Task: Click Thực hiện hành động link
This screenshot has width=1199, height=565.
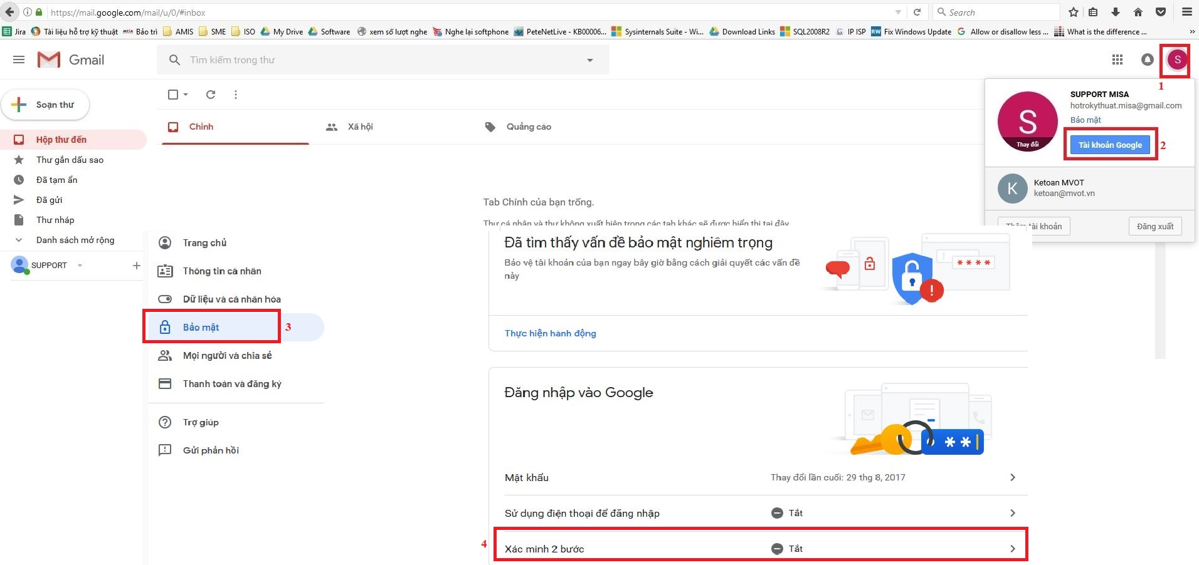Action: pyautogui.click(x=551, y=333)
